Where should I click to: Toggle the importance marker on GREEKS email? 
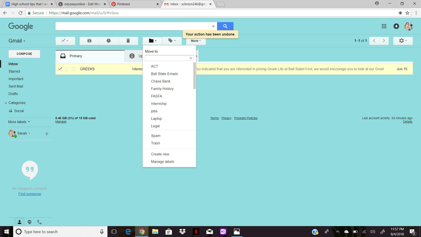73,69
